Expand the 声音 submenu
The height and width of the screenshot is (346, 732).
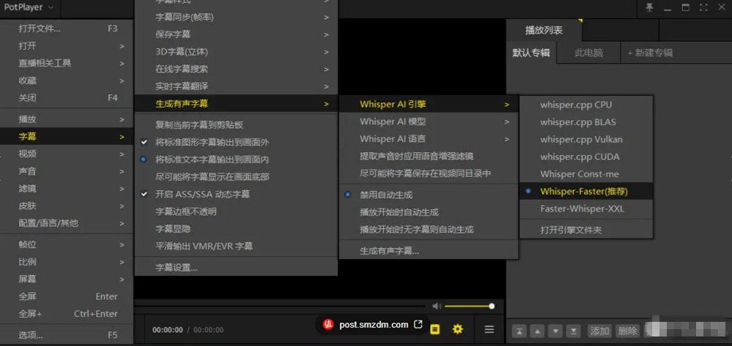[x=67, y=171]
